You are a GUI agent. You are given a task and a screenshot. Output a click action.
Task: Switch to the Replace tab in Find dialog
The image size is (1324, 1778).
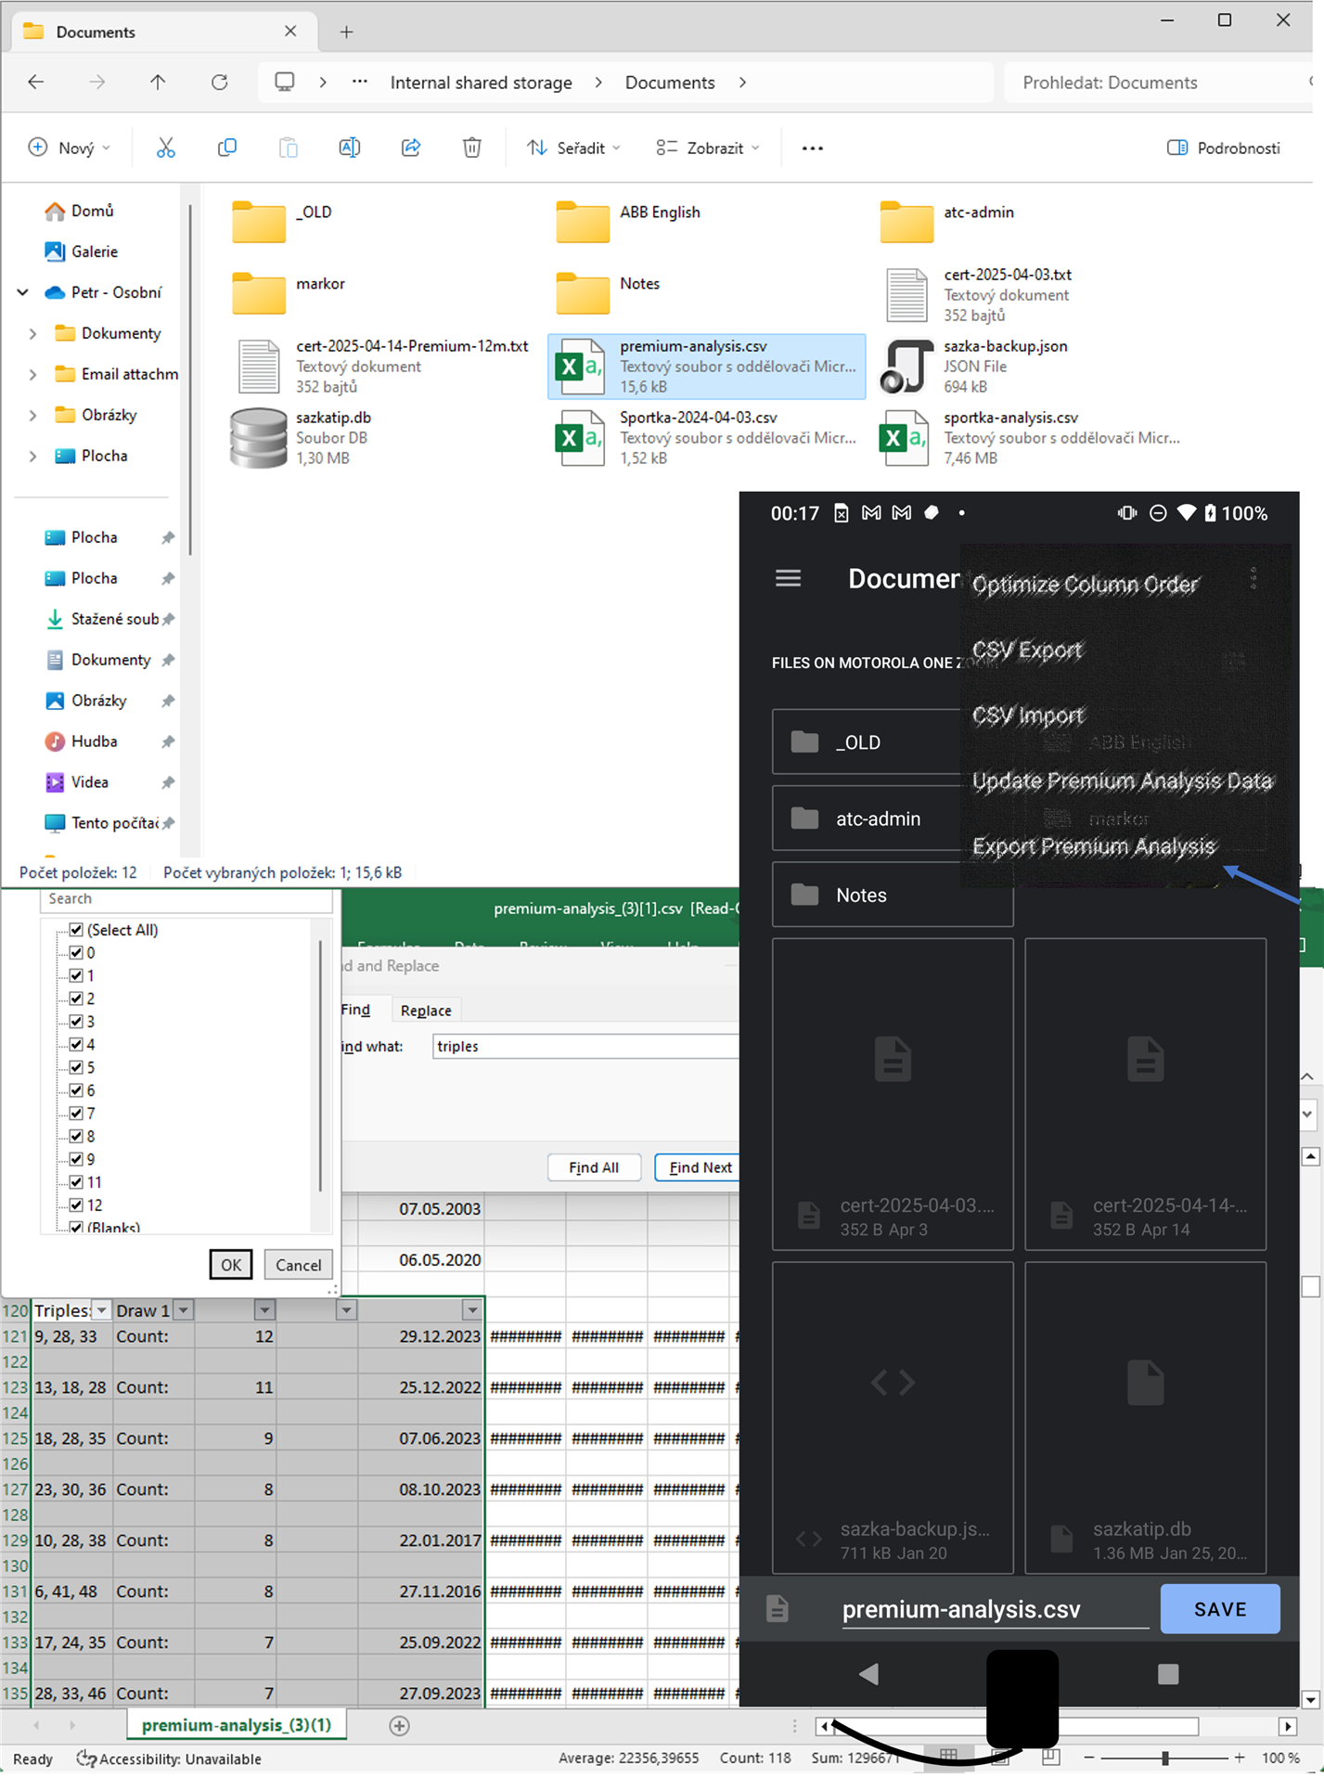pos(426,1011)
